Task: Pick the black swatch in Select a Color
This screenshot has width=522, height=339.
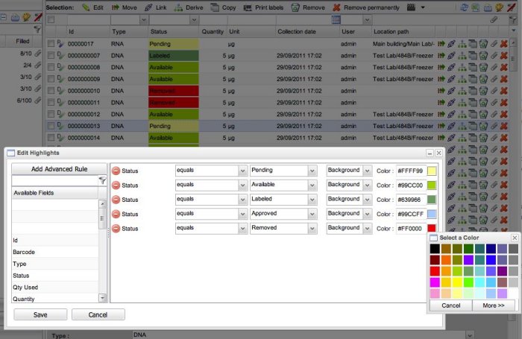Action: [x=435, y=248]
